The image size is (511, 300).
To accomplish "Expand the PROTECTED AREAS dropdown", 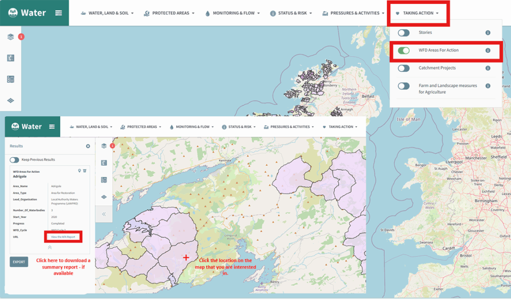I will (169, 13).
